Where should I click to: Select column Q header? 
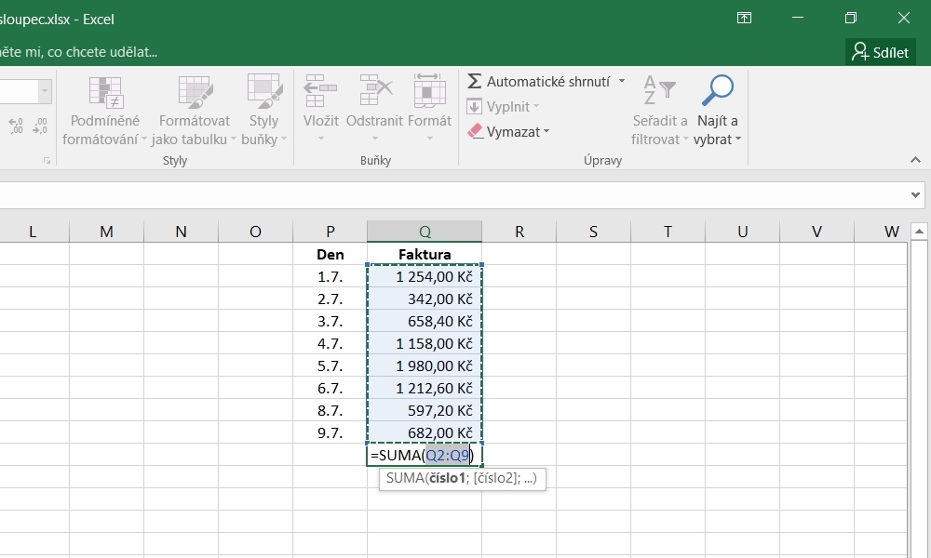click(425, 232)
